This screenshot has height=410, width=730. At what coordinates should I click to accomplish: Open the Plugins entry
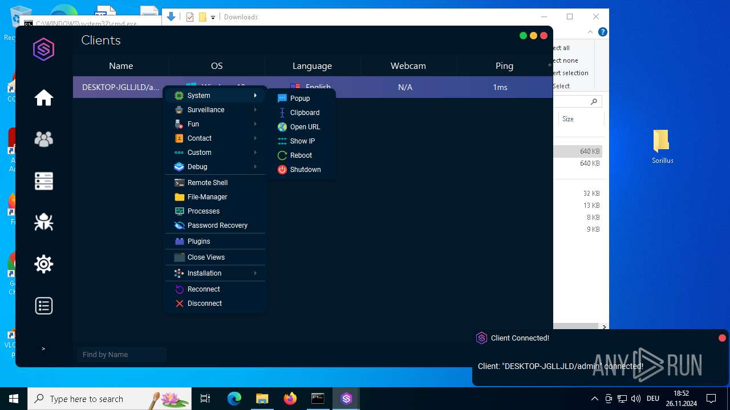216,241
